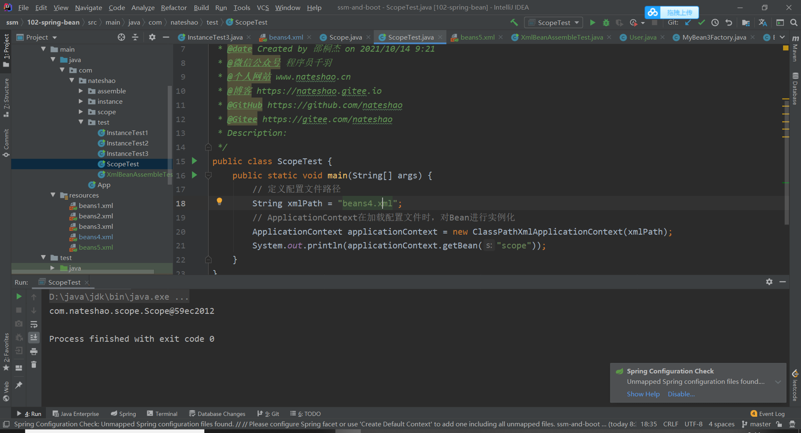Open the Spring tool window button
This screenshot has height=433, width=801.
click(x=123, y=414)
